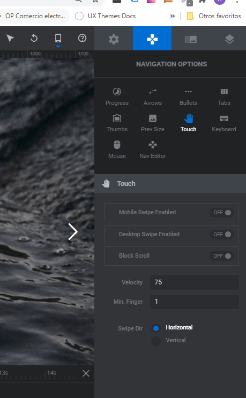Switch to the slides image tab

[191, 39]
